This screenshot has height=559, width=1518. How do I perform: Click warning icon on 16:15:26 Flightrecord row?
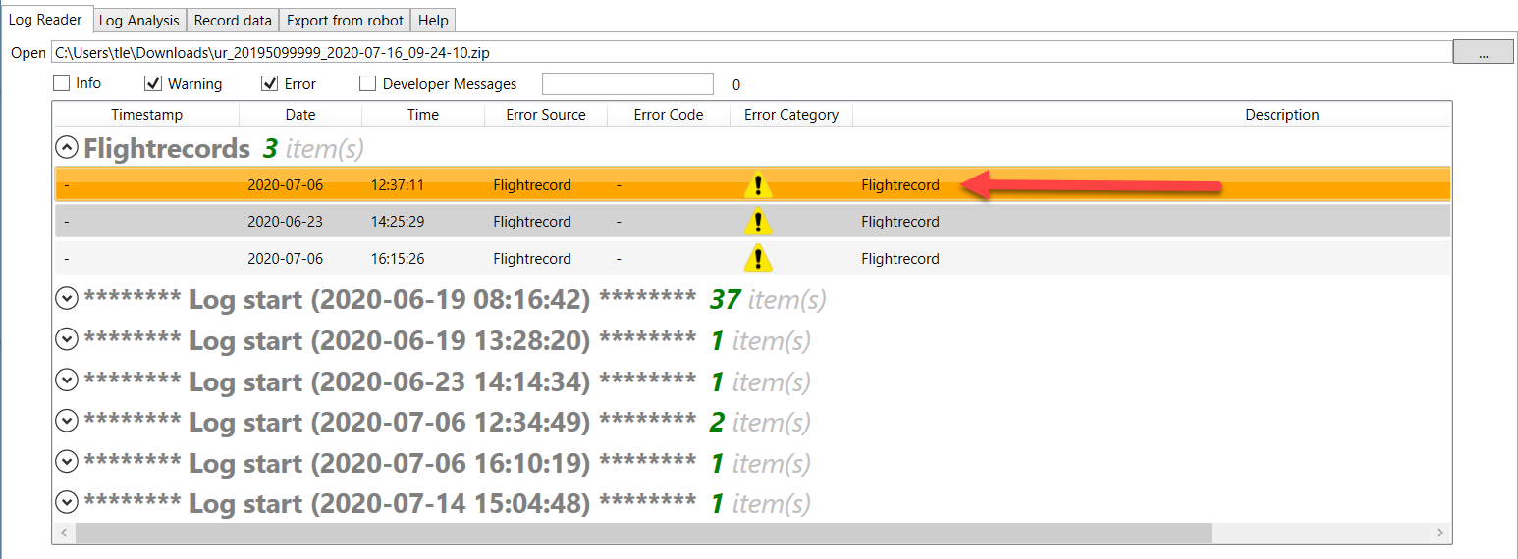tap(757, 259)
